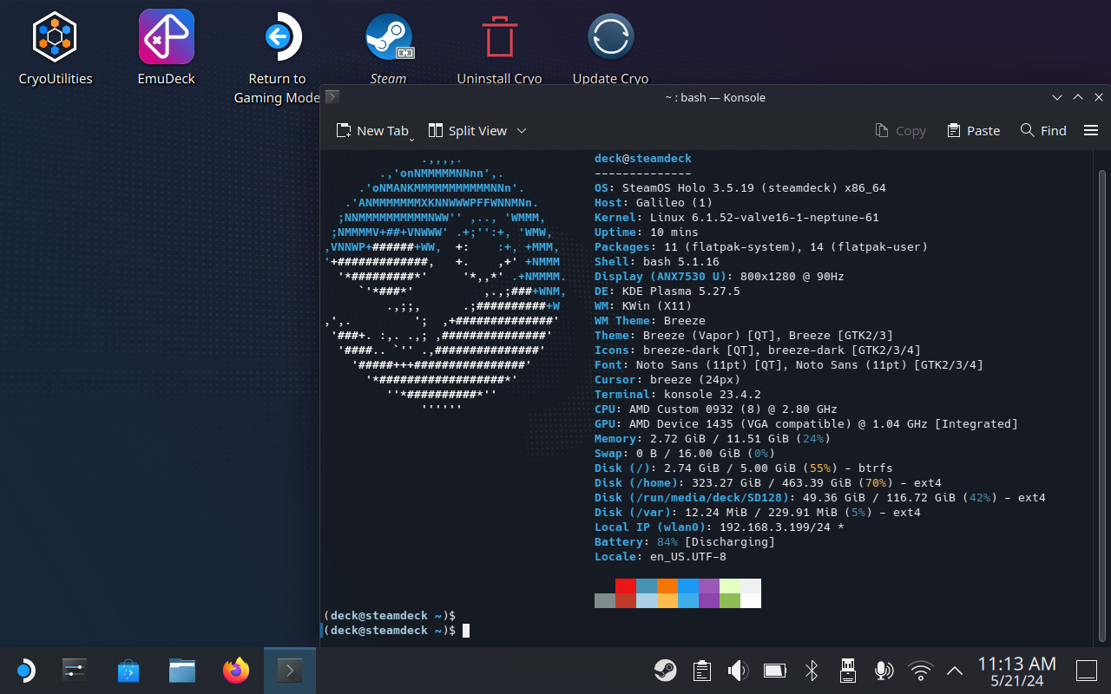Viewport: 1111px width, 694px height.
Task: Click the Find button in Konsole toolbar
Action: [x=1043, y=131]
